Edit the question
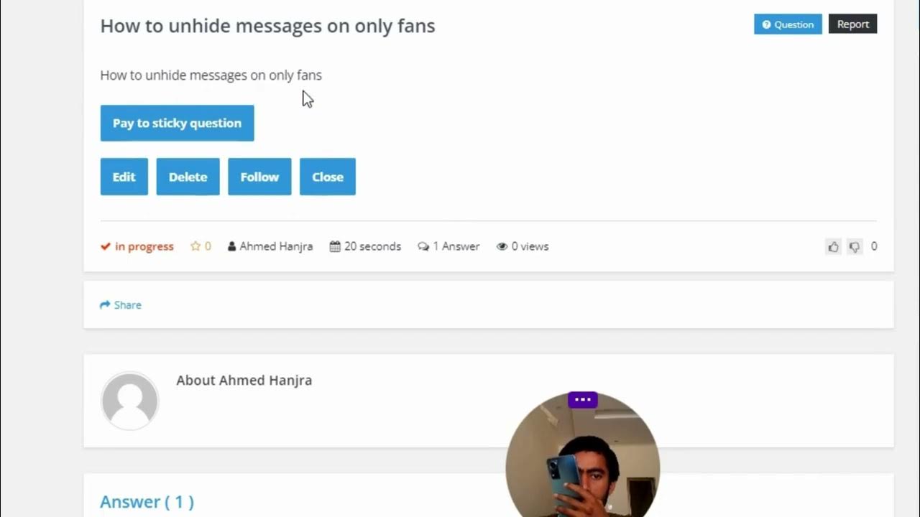 tap(124, 177)
